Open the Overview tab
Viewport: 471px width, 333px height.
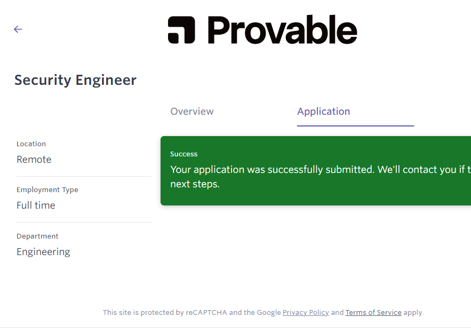[192, 112]
